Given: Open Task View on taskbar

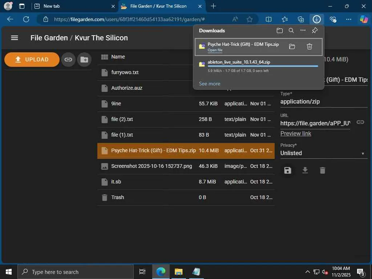Looking at the screenshot, I should point(142,272).
